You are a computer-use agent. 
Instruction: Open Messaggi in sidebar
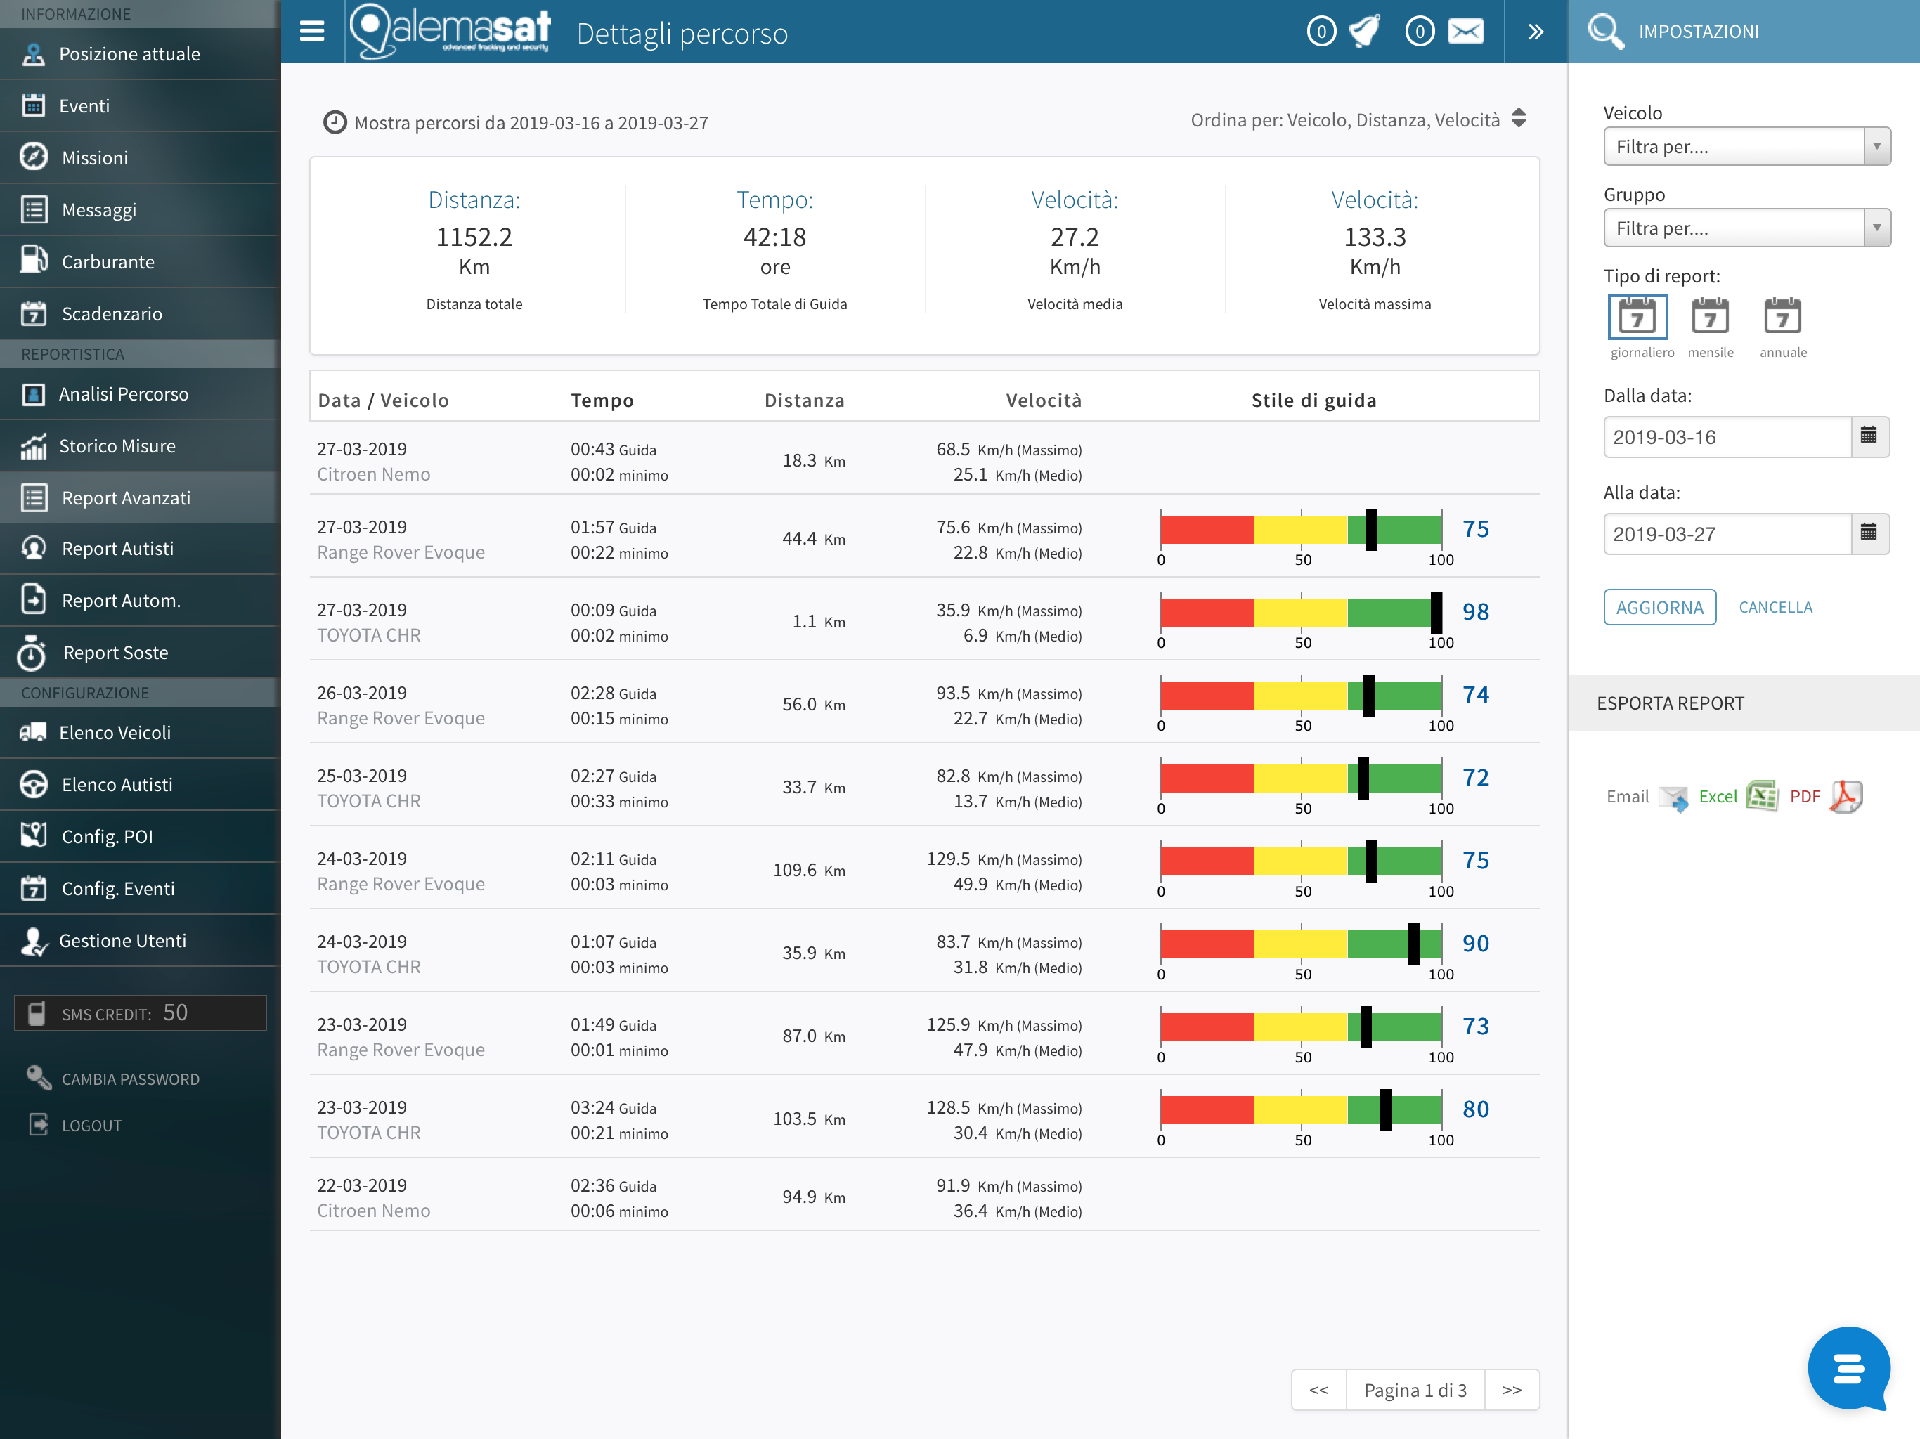pos(140,209)
